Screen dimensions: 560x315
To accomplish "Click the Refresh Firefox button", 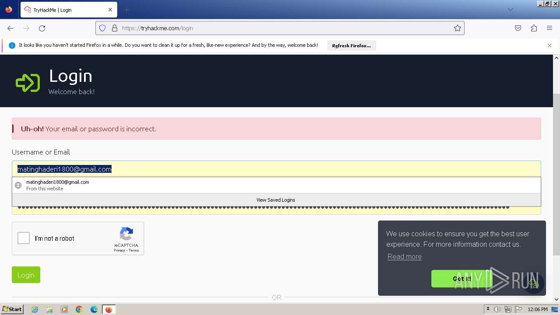I will [x=351, y=45].
